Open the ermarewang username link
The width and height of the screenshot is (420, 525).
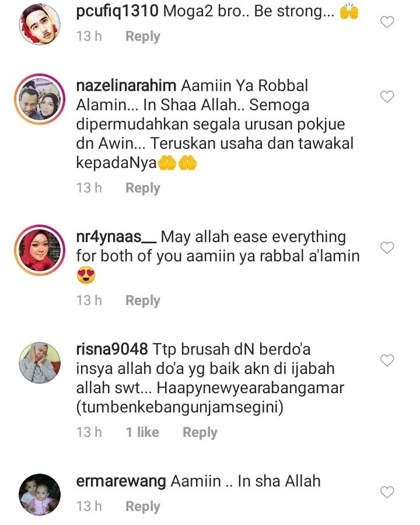tap(121, 482)
